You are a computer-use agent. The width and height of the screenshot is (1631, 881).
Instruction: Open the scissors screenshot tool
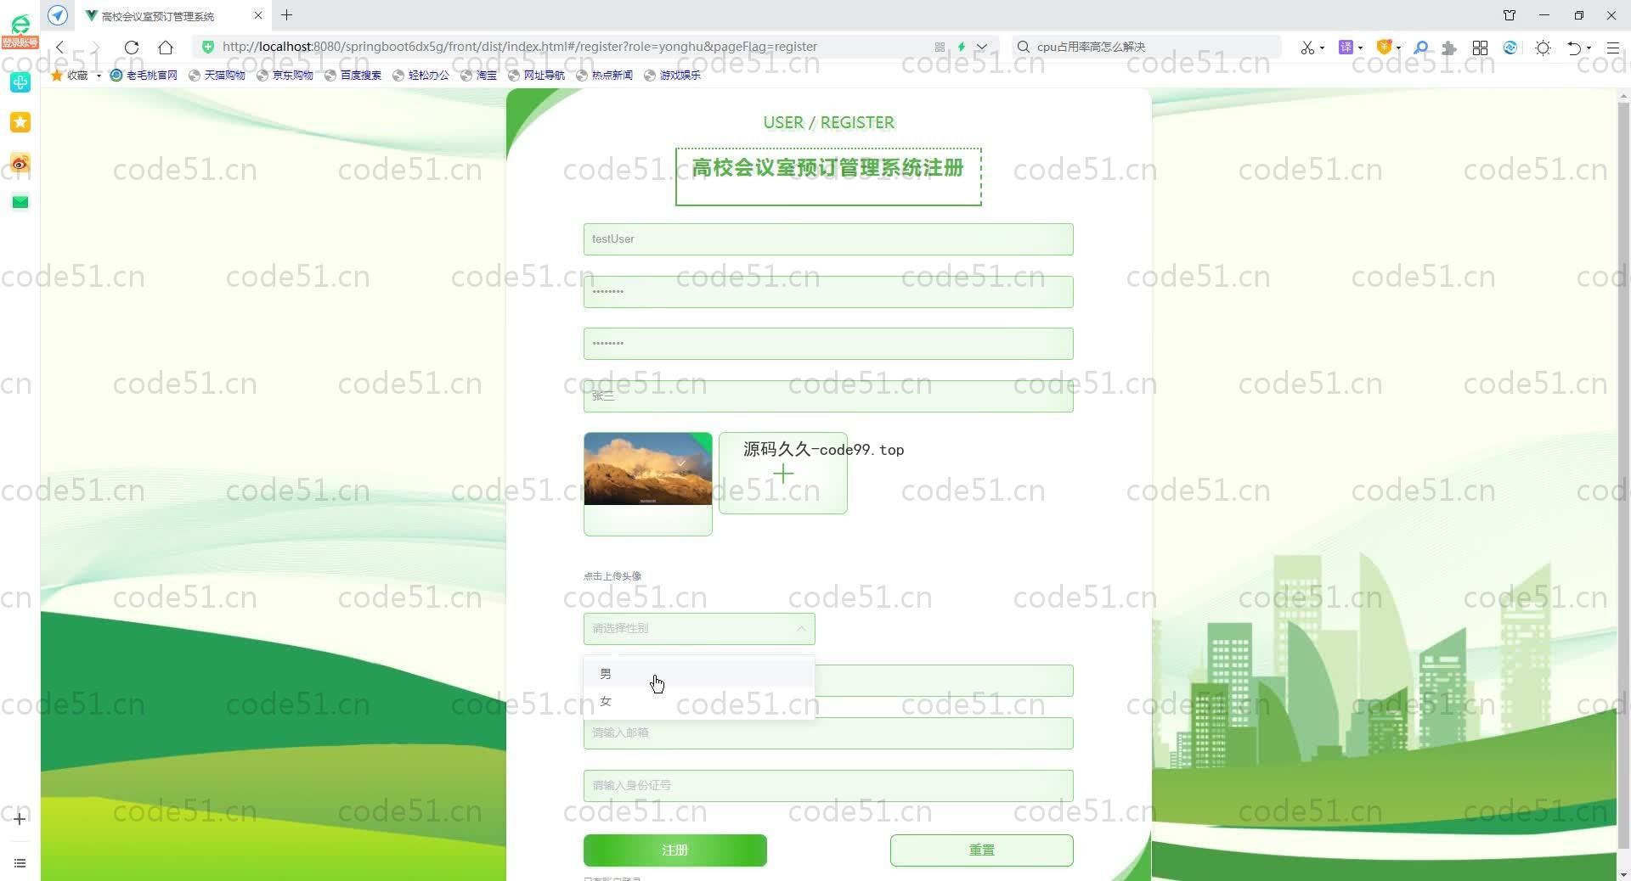pos(1306,48)
